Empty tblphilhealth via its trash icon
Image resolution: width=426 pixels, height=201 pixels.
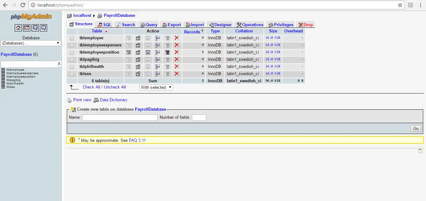pos(167,67)
